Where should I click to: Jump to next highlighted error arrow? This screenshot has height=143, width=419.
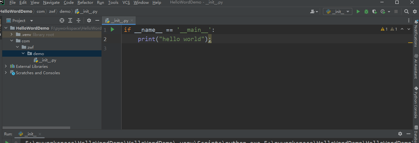pyautogui.click(x=409, y=29)
